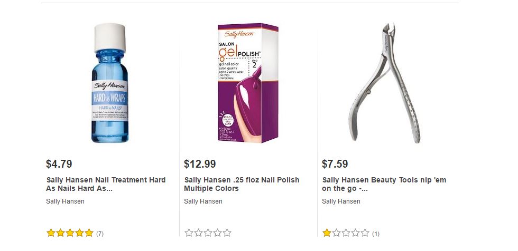Click the fifth gold star under Hard As Nails
Screen dimensions: 518x251
click(89, 233)
